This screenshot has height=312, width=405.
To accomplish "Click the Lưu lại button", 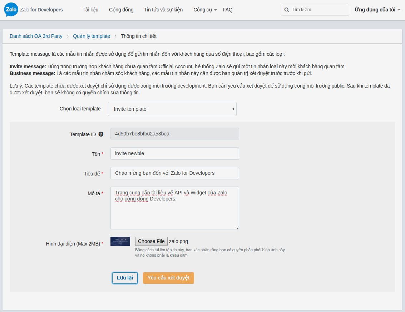I will pos(125,278).
